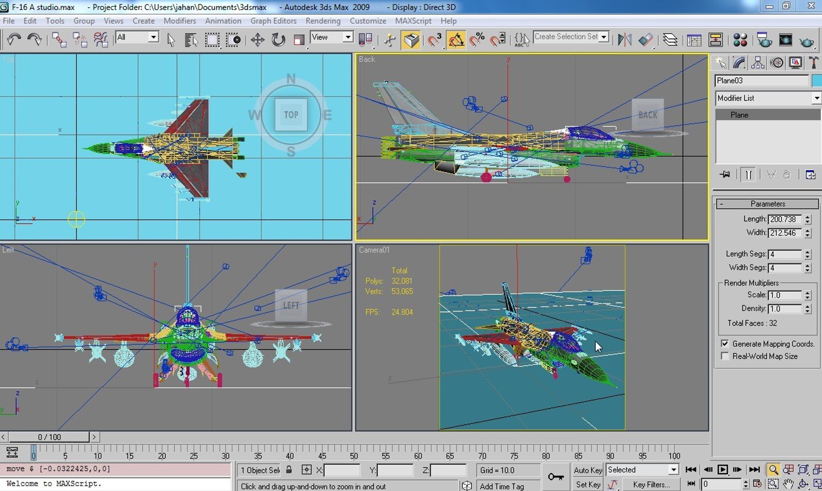Enable Real-World Map Size checkbox
822x491 pixels.
pyautogui.click(x=725, y=356)
